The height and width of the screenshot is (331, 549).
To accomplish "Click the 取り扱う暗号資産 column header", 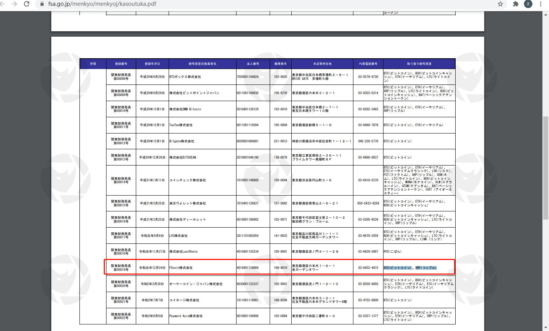I will coord(419,64).
